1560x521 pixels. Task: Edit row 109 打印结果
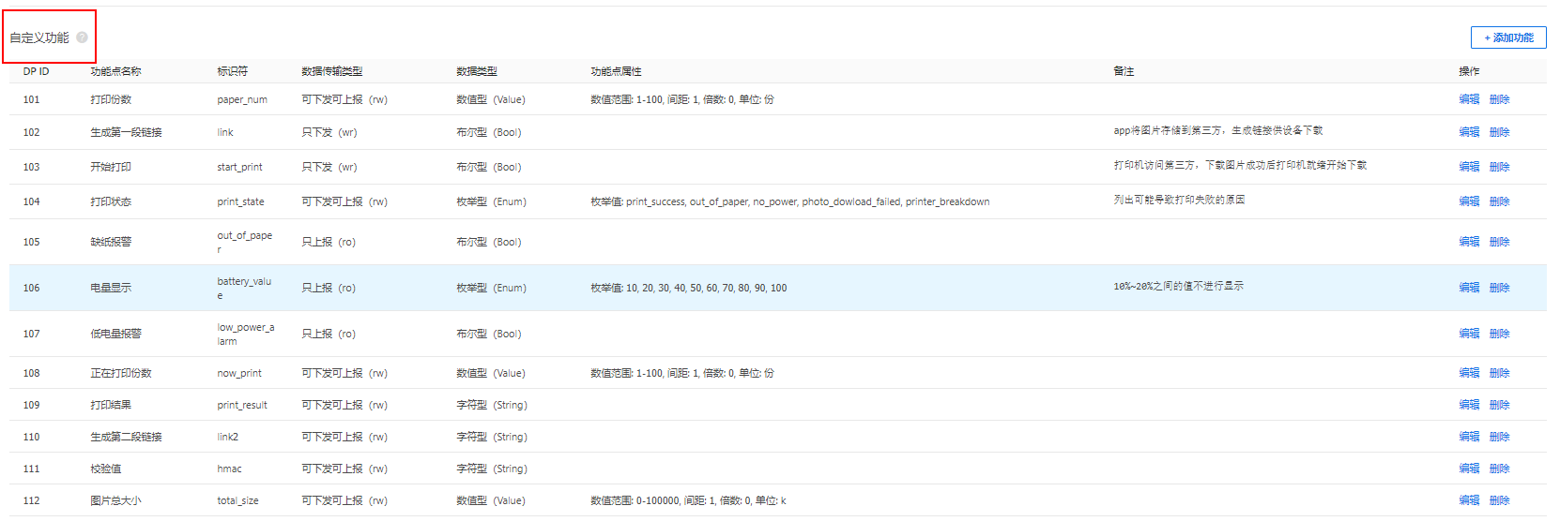pos(1469,405)
